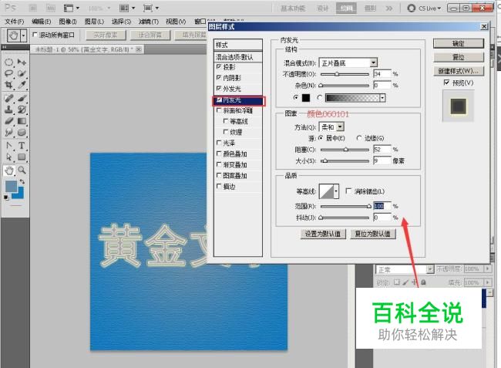501x368 pixels.
Task: Enable the 颜色叠加 checkbox
Action: coord(219,154)
